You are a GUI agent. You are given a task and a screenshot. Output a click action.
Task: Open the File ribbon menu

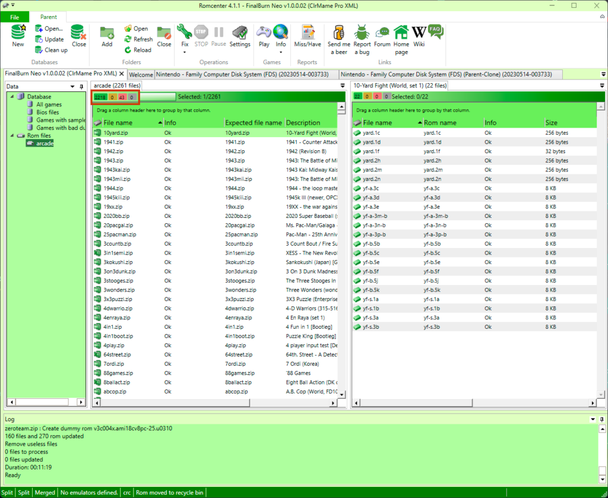[15, 17]
